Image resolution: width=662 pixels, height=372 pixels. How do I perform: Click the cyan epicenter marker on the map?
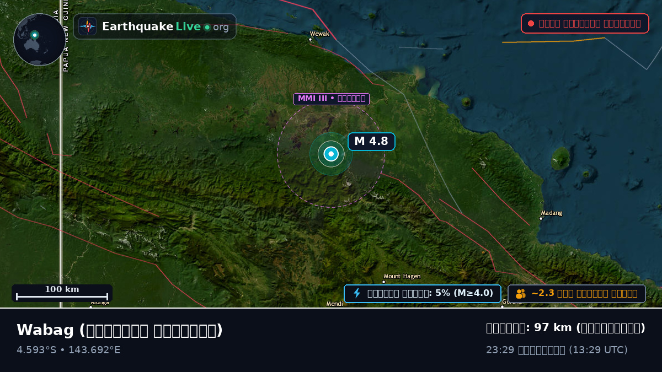[331, 154]
